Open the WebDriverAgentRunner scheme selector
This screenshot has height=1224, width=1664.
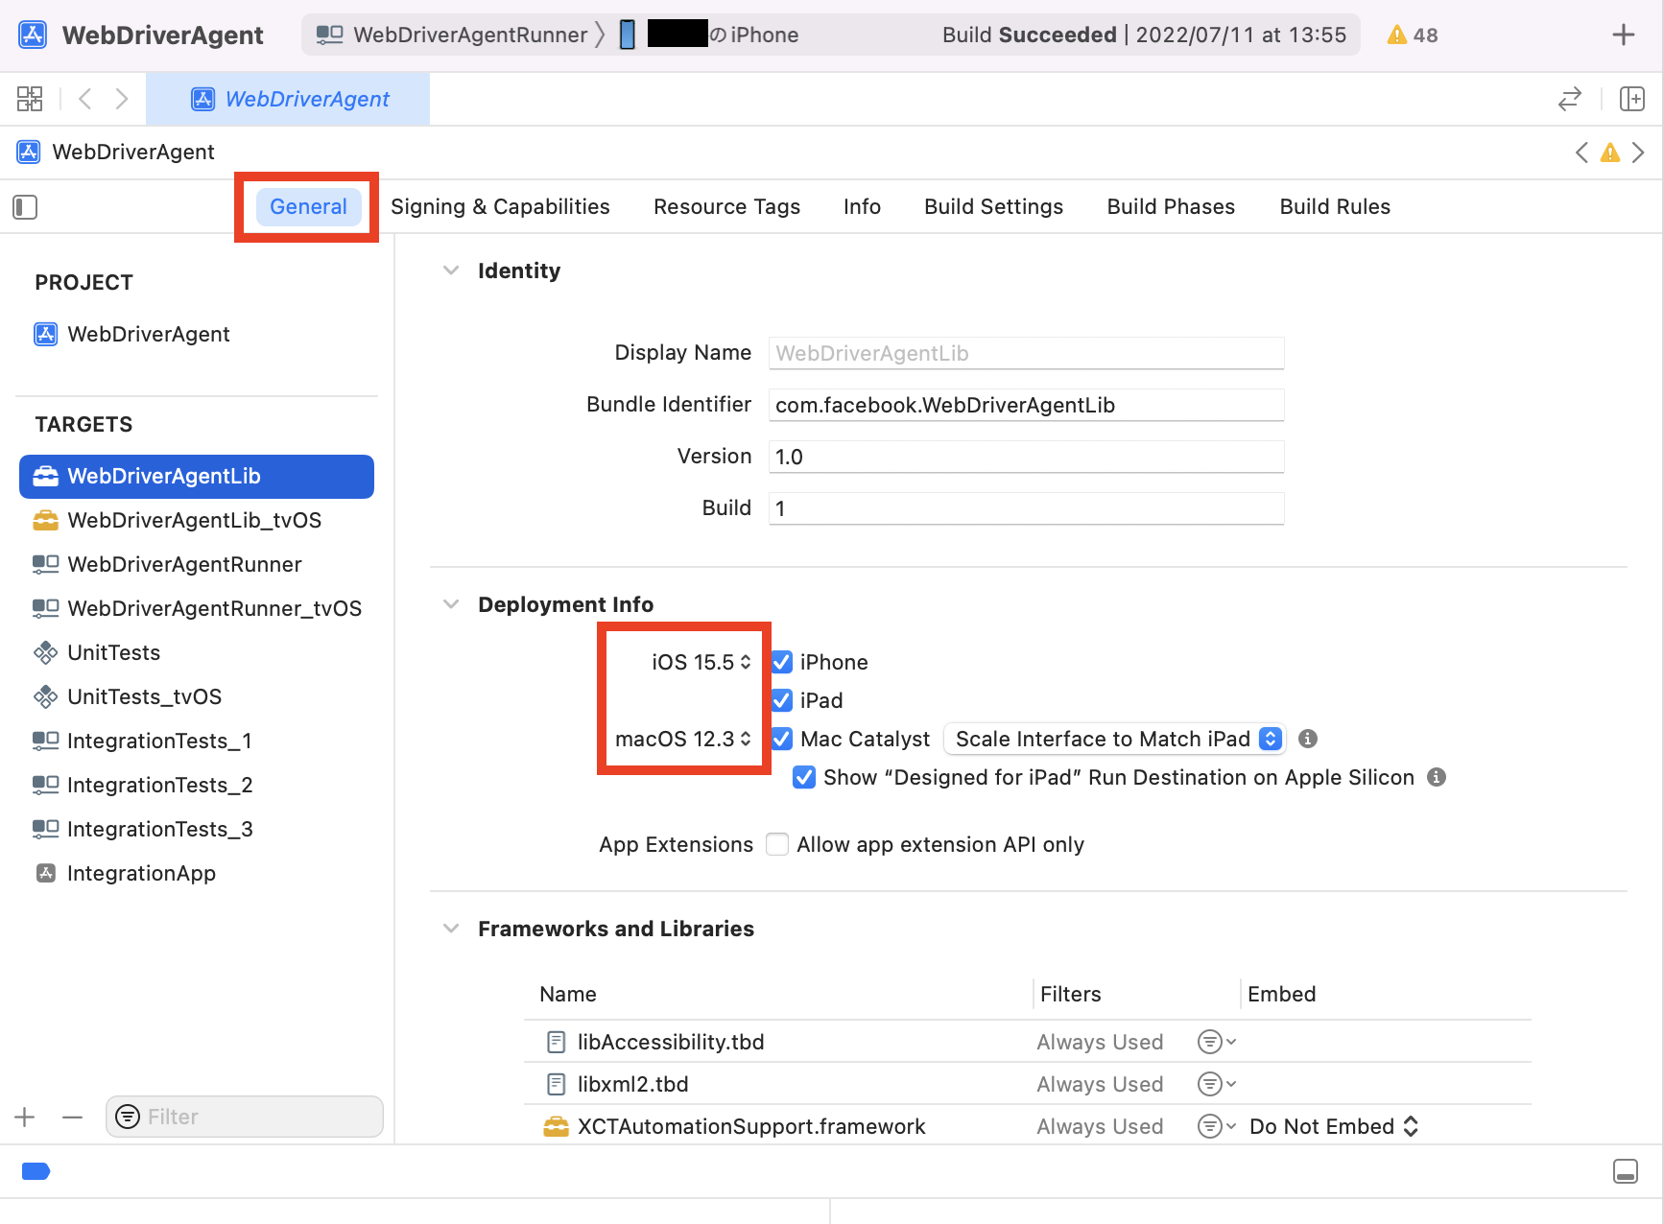pos(452,35)
